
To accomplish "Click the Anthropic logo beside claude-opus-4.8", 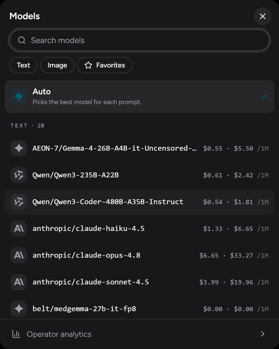I will (x=19, y=255).
